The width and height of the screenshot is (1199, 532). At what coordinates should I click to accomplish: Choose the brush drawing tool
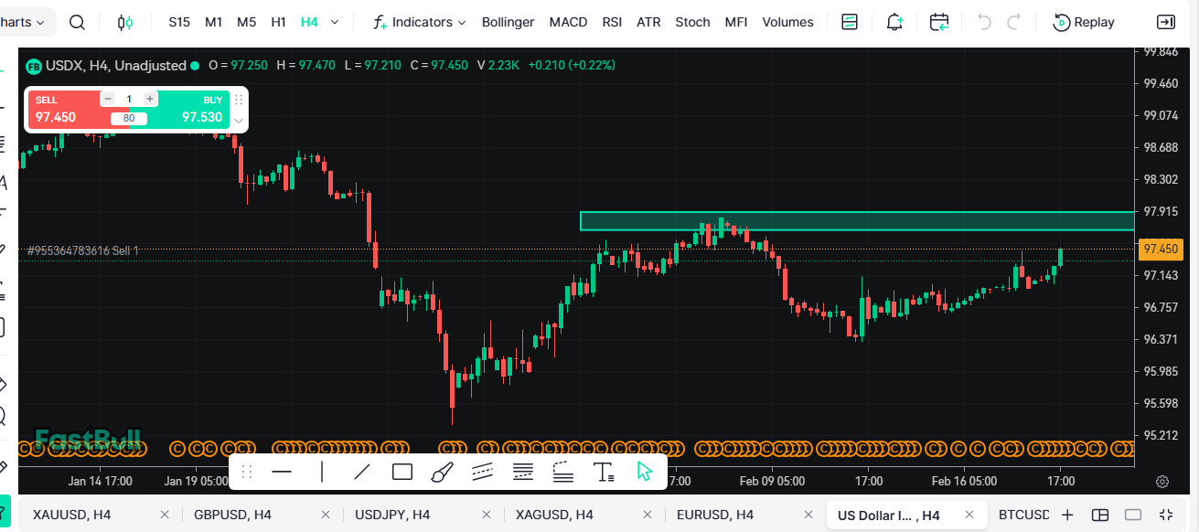tap(442, 472)
